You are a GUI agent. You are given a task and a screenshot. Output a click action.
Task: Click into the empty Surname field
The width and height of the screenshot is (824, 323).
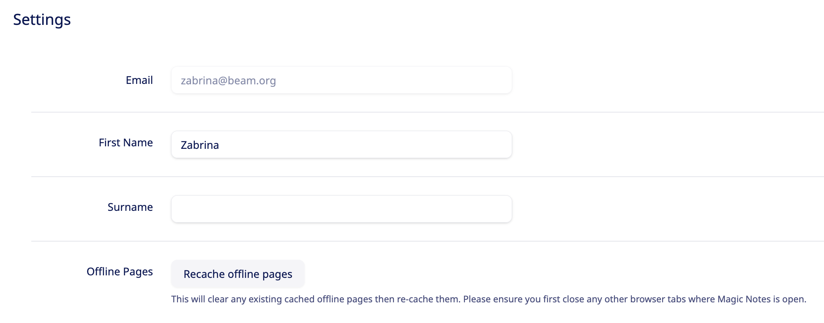pyautogui.click(x=341, y=209)
